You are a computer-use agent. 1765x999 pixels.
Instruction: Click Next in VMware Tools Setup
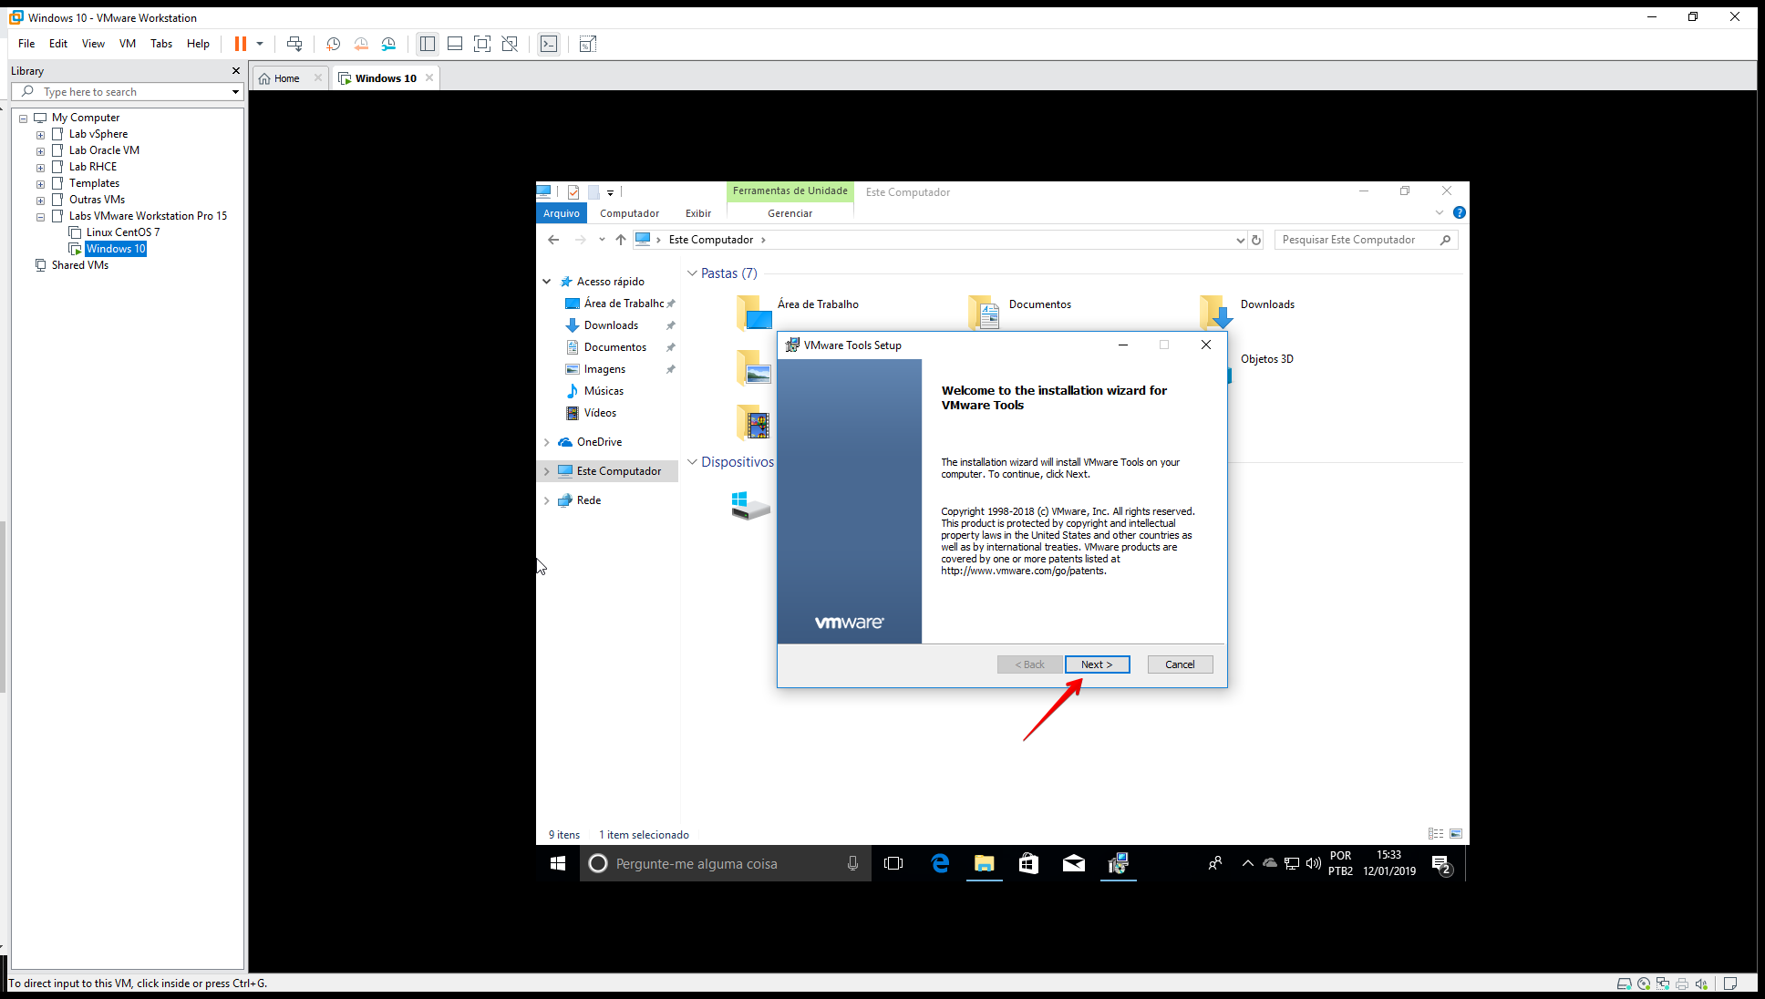tap(1097, 664)
